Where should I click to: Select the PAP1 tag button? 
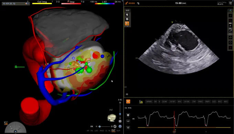pyautogui.click(x=208, y=101)
